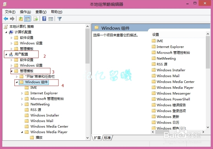Expand Windows 设置 under 计算机配置
Image resolution: width=213 pixels, height=149 pixels.
click(11, 43)
